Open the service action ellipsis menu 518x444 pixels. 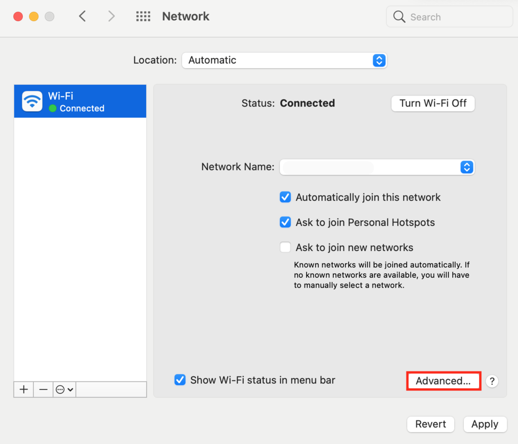pos(64,389)
